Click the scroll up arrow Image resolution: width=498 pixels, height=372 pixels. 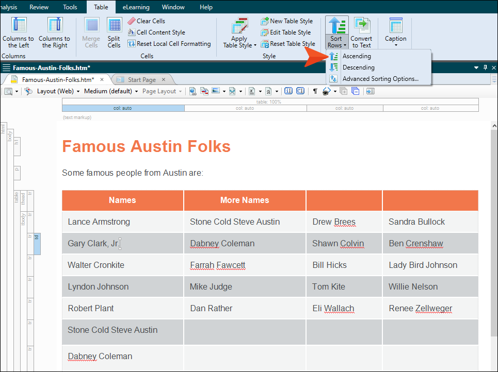(494, 126)
